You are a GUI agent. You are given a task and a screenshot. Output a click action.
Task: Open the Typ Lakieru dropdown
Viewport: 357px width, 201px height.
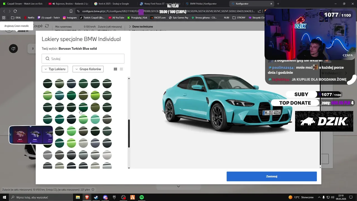pyautogui.click(x=55, y=69)
